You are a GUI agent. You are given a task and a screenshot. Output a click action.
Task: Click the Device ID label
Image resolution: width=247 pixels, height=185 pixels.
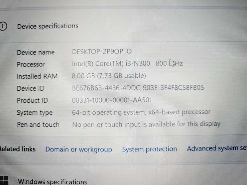[31, 88]
